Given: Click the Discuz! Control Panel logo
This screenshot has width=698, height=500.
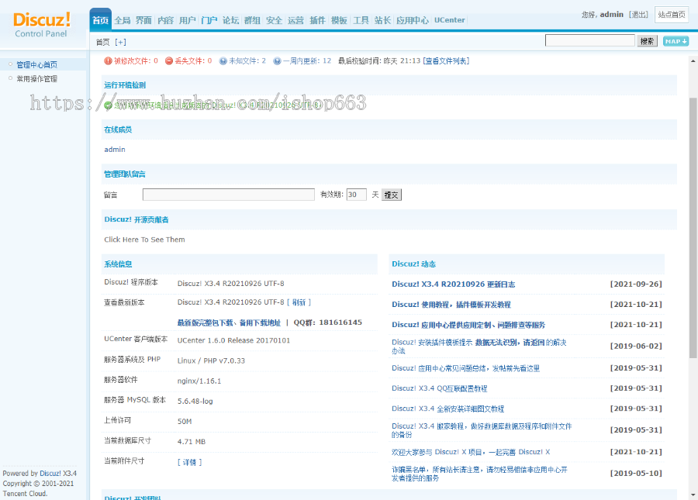Looking at the screenshot, I should 42,25.
